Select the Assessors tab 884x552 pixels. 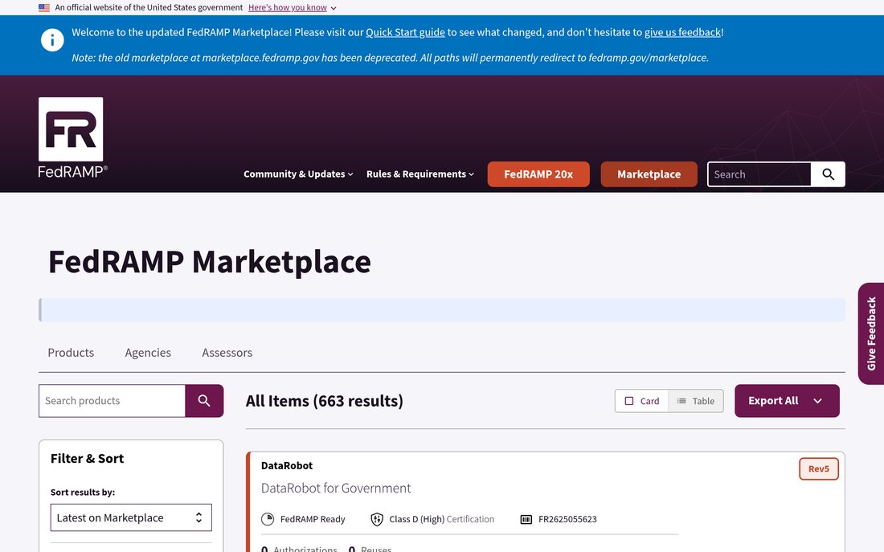coord(227,353)
